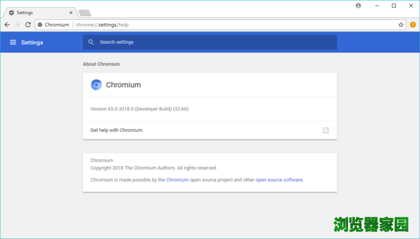Click the user profile avatar icon

(x=358, y=5)
